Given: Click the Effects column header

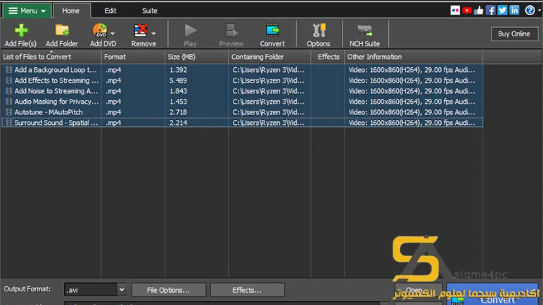Looking at the screenshot, I should [328, 57].
